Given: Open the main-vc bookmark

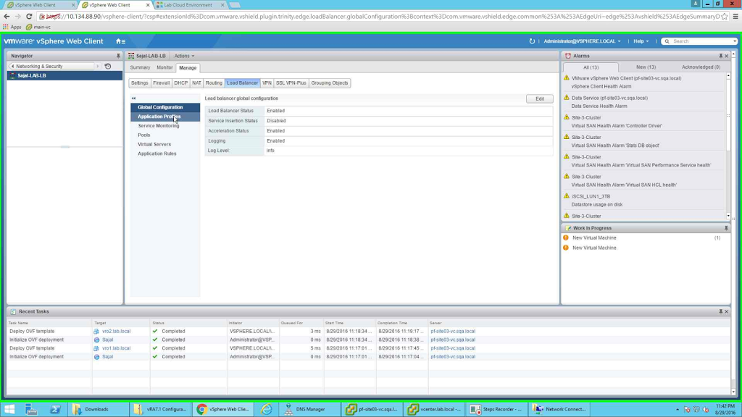Looking at the screenshot, I should [x=38, y=27].
